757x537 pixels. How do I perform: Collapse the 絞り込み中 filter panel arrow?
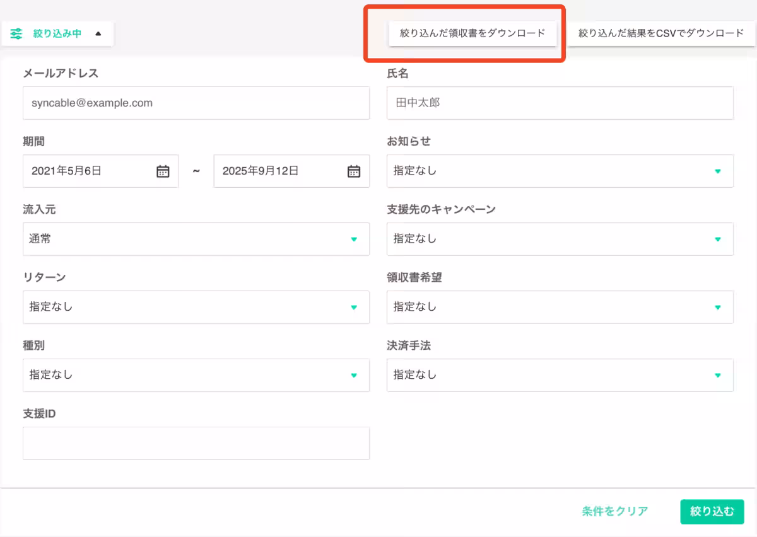[98, 33]
